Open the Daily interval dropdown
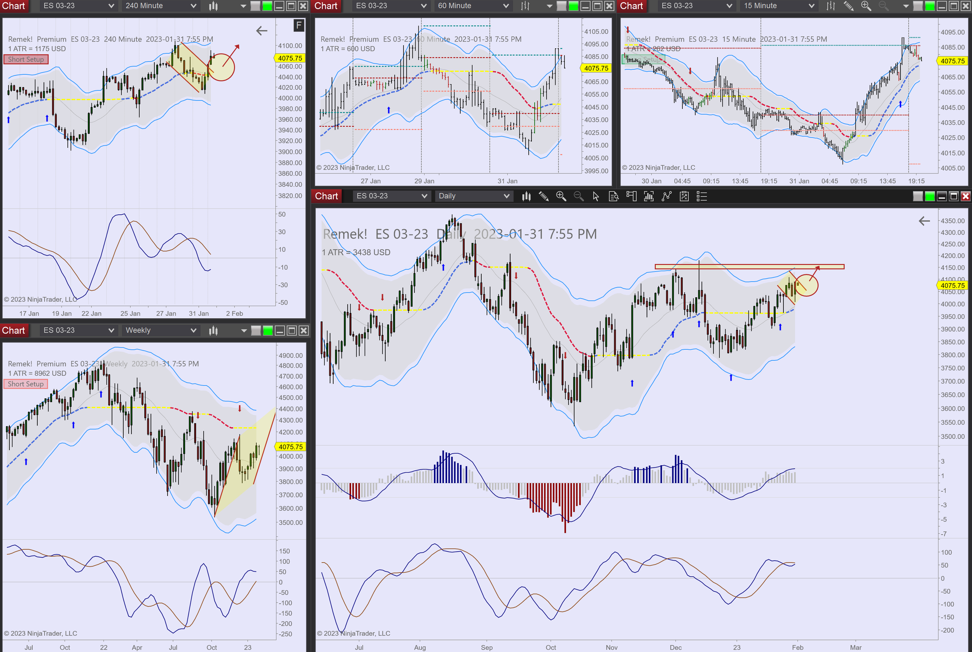Image resolution: width=972 pixels, height=652 pixels. click(x=473, y=196)
